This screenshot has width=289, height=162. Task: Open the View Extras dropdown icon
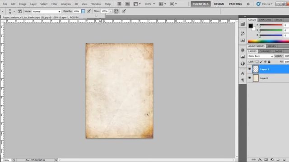coord(137,4)
